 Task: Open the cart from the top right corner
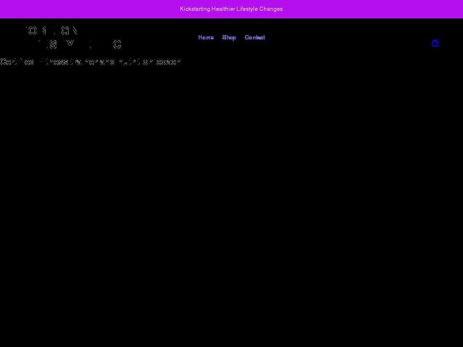pyautogui.click(x=436, y=43)
